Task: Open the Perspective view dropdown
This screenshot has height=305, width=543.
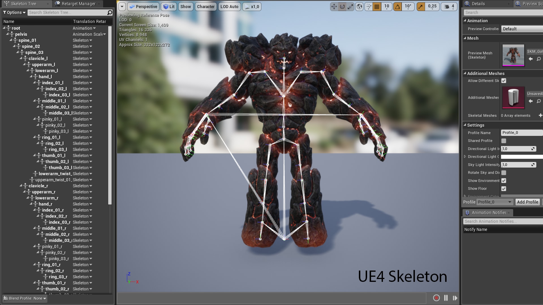Action: click(143, 6)
